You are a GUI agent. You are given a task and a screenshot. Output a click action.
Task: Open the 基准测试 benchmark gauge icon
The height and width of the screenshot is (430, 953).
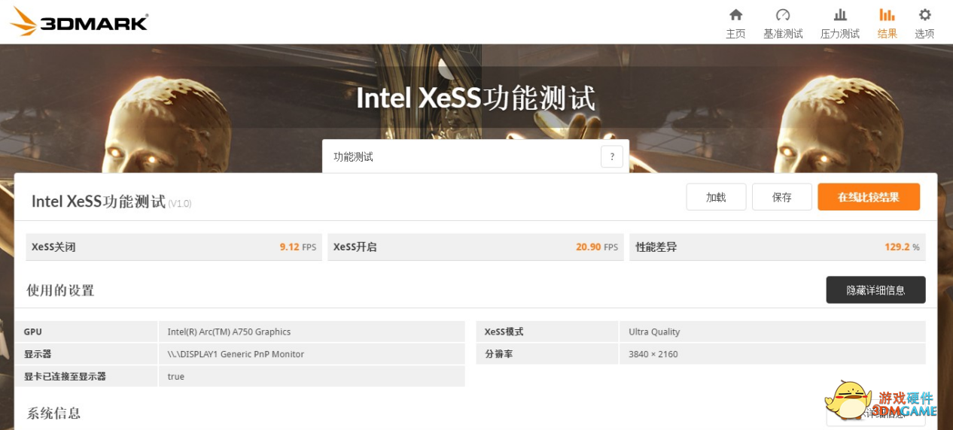783,15
